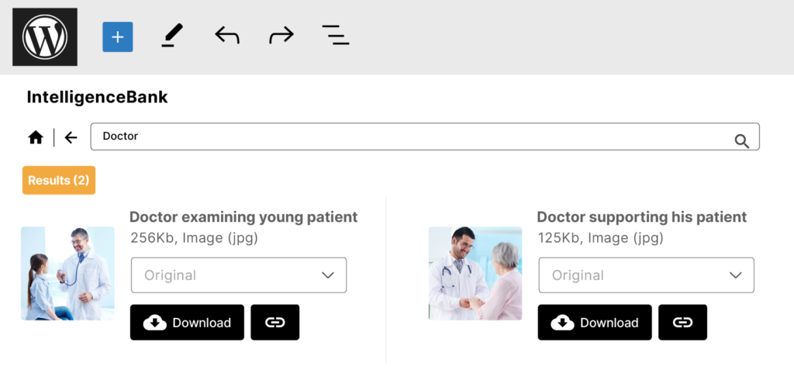Open Original size dropdown for first image
Screen dimensions: 794x370
(x=239, y=275)
